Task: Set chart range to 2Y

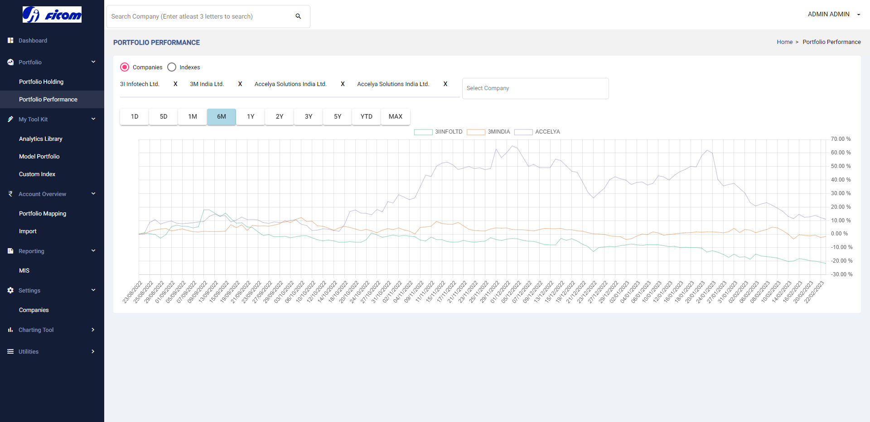Action: pyautogui.click(x=280, y=117)
